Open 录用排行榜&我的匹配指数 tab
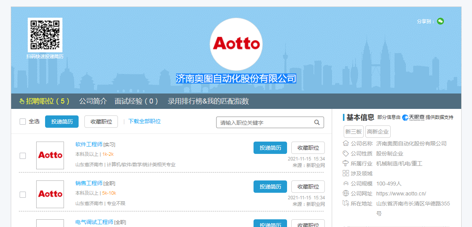The height and width of the screenshot is (227, 472). [208, 101]
